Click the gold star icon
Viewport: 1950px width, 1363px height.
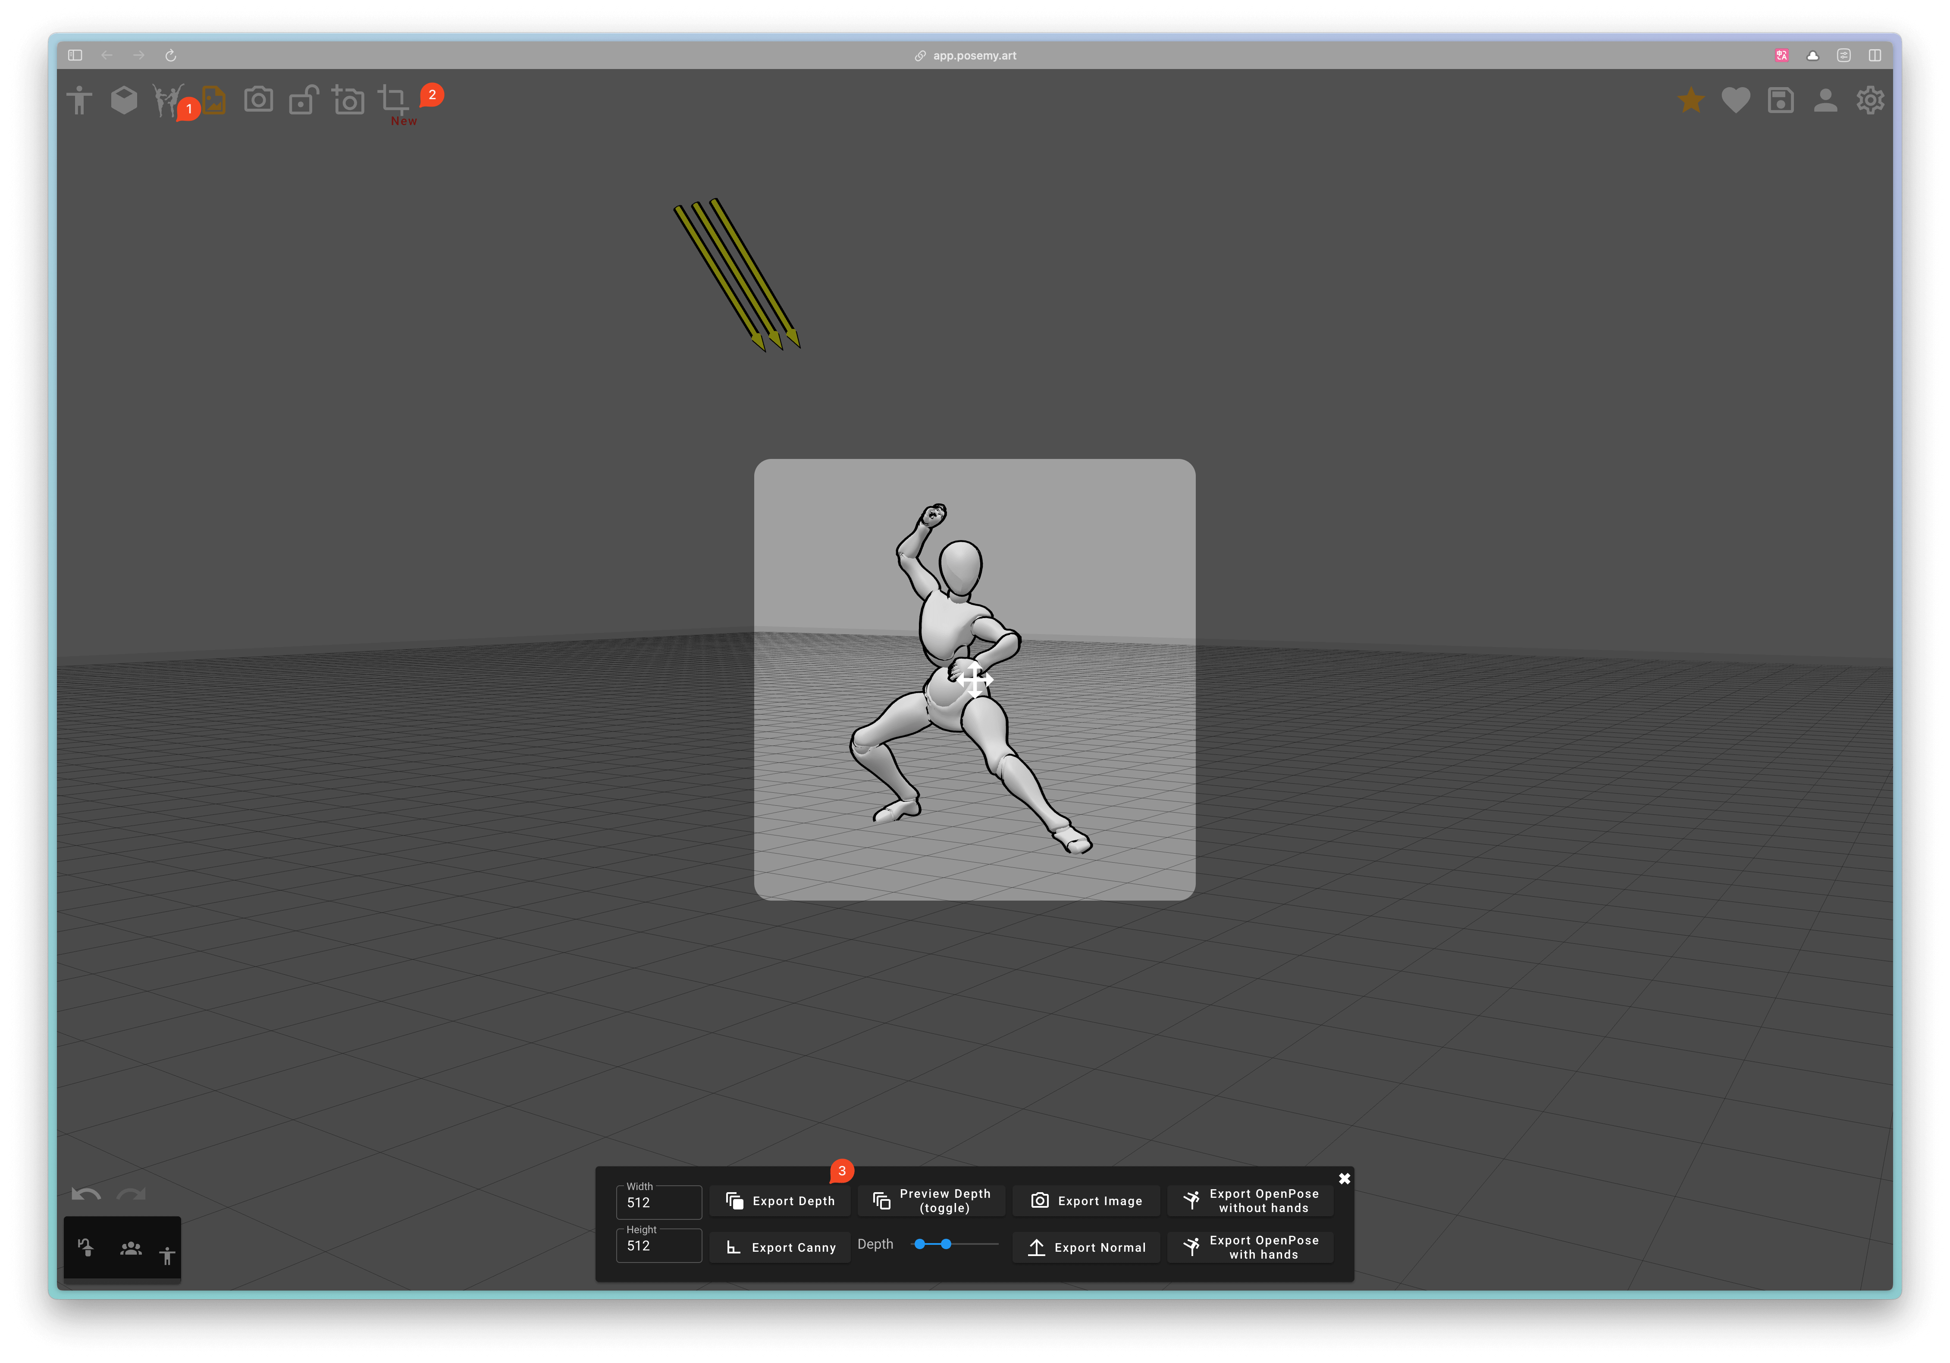tap(1690, 100)
